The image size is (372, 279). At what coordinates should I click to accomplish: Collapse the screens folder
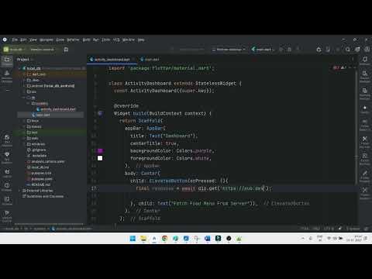tap(28, 103)
